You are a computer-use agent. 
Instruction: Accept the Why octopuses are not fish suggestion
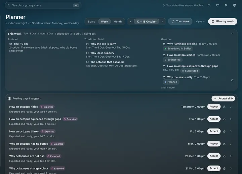coord(214,156)
